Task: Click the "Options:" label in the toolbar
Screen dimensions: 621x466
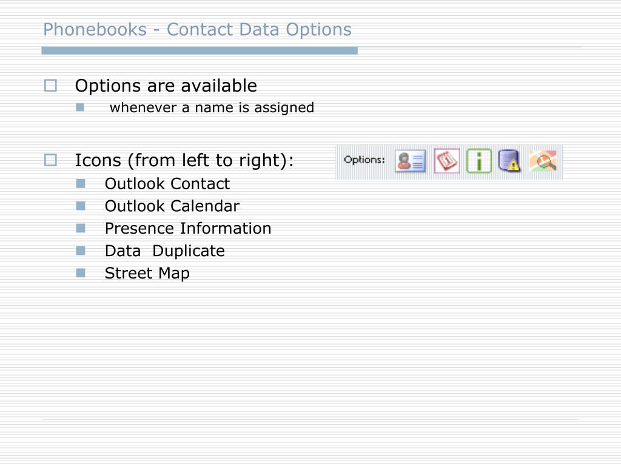Action: [x=364, y=160]
